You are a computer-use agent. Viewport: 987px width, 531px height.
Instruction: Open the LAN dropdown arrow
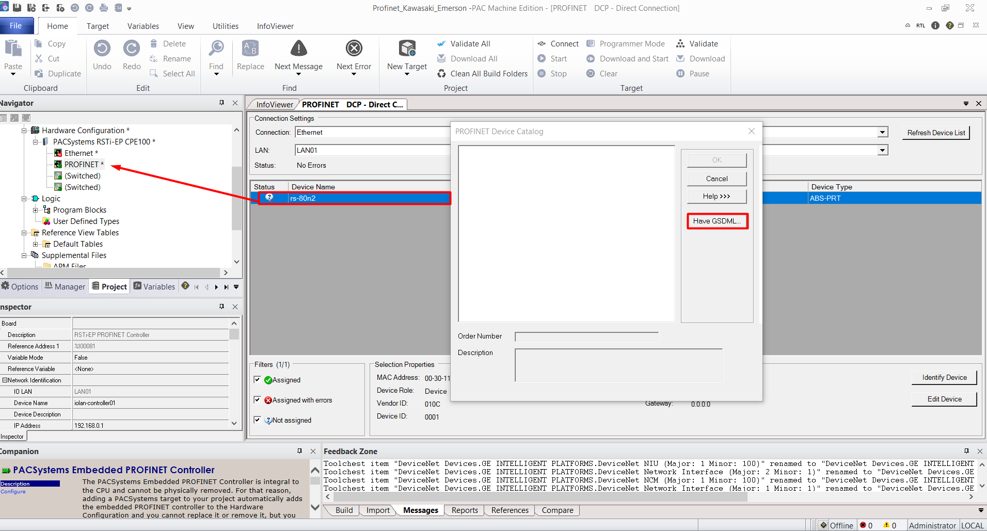point(883,150)
